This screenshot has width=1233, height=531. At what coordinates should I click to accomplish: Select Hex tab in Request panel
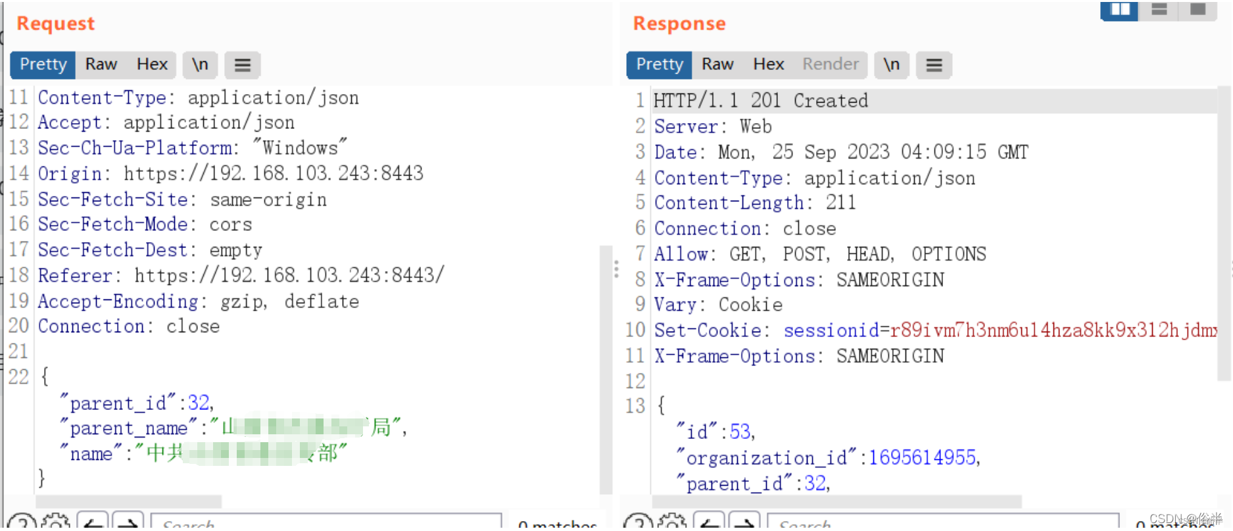click(x=152, y=65)
